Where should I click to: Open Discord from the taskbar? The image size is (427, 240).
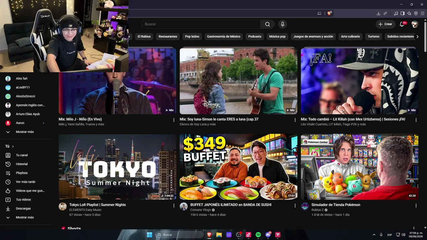point(268,235)
